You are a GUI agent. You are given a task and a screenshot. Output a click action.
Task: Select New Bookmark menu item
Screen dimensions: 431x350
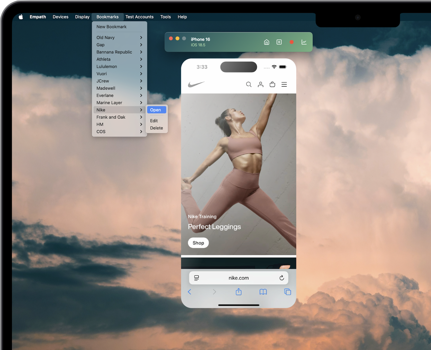click(119, 27)
